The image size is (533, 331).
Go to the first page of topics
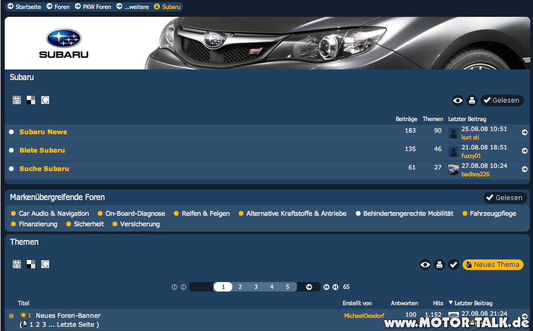(x=175, y=287)
